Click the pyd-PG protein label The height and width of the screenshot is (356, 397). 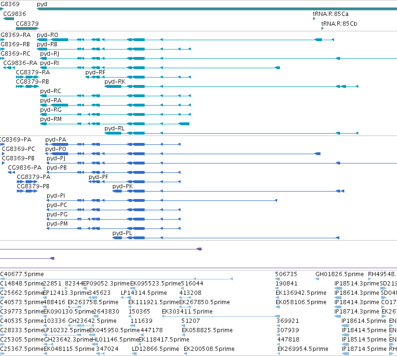coord(57,215)
